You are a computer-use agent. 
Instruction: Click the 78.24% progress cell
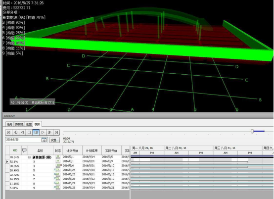point(15,157)
